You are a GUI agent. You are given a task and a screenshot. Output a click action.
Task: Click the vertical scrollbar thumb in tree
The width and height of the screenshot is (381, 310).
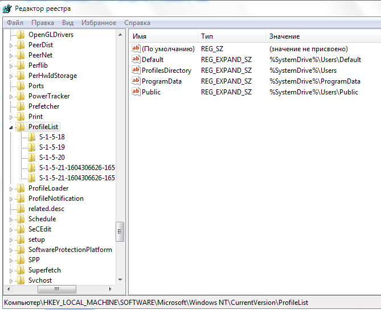(120, 232)
